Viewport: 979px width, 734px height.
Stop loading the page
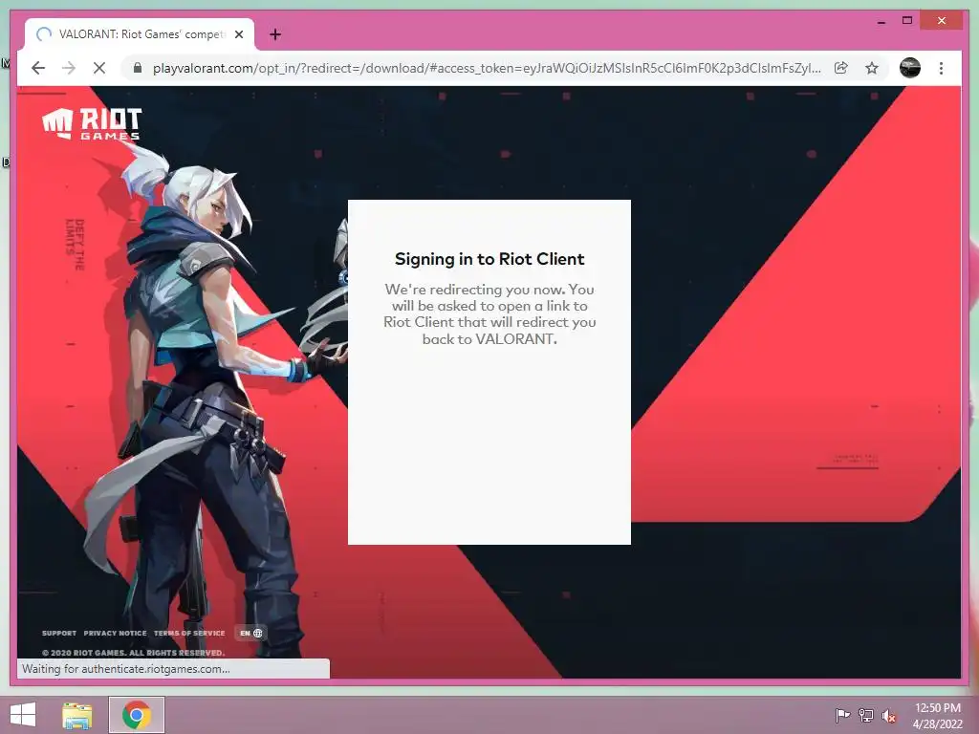(99, 68)
